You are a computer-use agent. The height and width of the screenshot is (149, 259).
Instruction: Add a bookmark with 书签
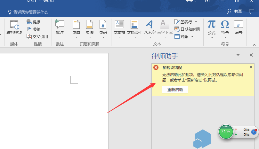coord(34,29)
